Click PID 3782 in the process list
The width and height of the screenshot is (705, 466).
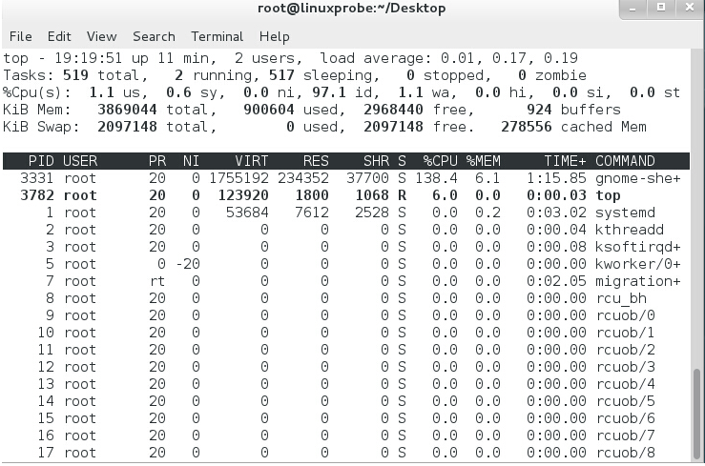[37, 195]
